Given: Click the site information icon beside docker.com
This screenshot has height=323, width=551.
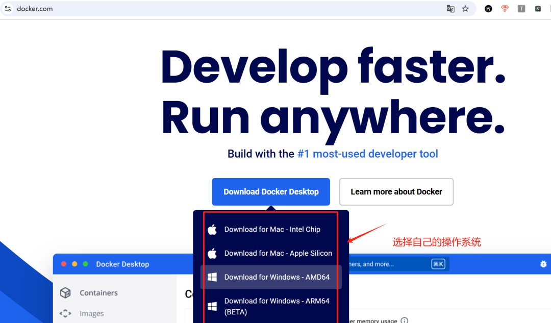Looking at the screenshot, I should [8, 9].
